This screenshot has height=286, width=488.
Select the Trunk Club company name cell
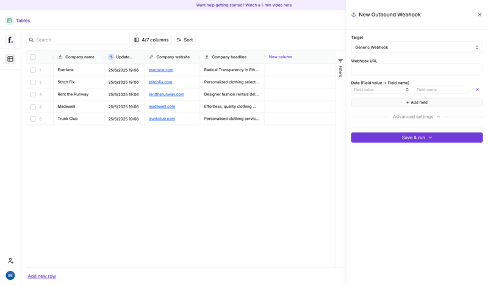pos(79,119)
